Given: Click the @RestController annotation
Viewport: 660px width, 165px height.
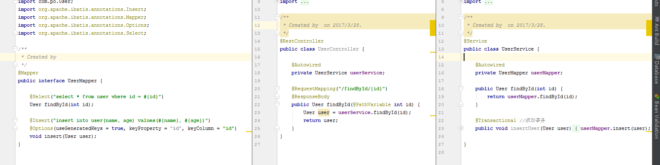Looking at the screenshot, I should (302, 41).
